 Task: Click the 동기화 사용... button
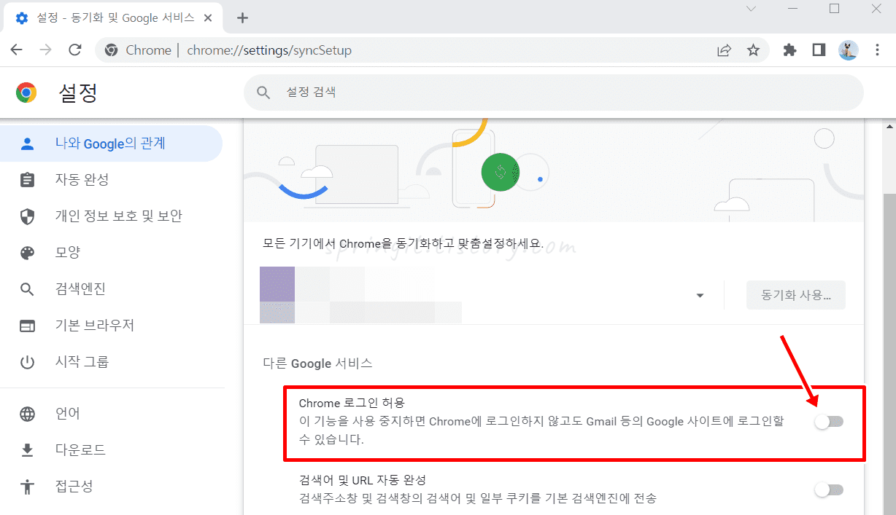pos(795,296)
